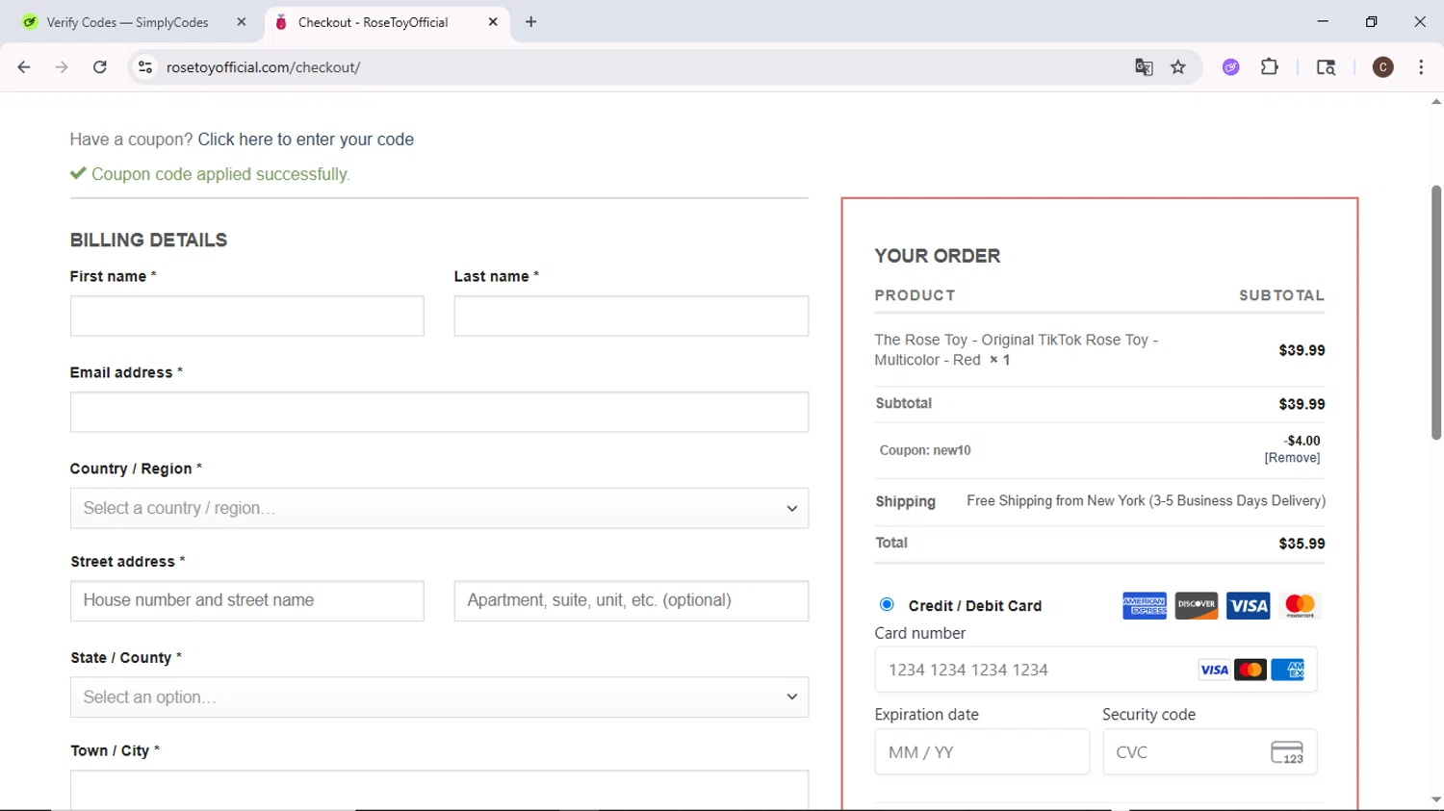Click 'Click here to enter your code' link
Viewport: 1444px width, 811px height.
pyautogui.click(x=305, y=139)
